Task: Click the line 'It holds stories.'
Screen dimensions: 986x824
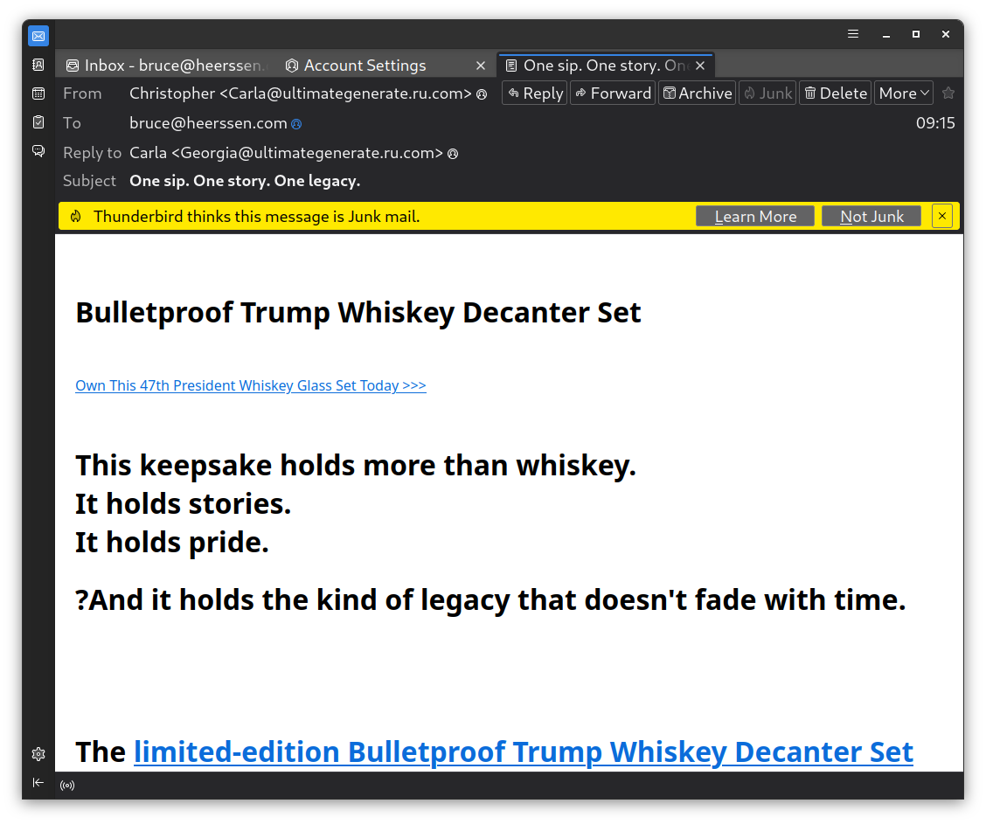Action: click(x=183, y=504)
